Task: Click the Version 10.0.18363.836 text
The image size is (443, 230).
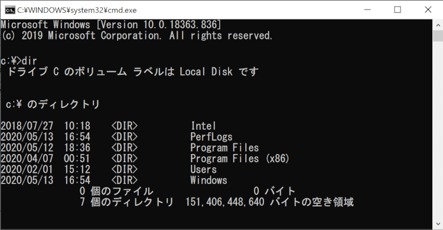Action: (159, 25)
